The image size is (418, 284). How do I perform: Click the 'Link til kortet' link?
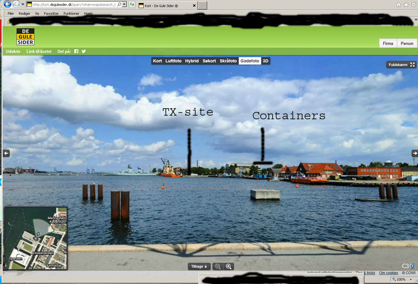click(x=39, y=51)
